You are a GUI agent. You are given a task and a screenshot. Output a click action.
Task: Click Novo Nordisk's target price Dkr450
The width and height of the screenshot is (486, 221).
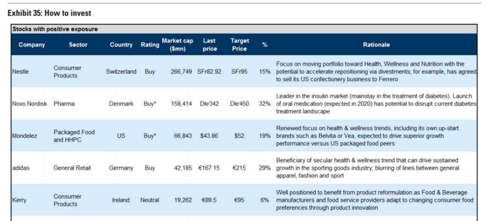coord(239,103)
